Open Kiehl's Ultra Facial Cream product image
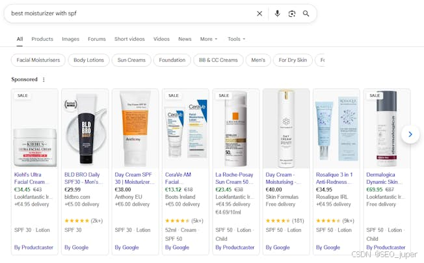The image size is (424, 263). pos(34,129)
